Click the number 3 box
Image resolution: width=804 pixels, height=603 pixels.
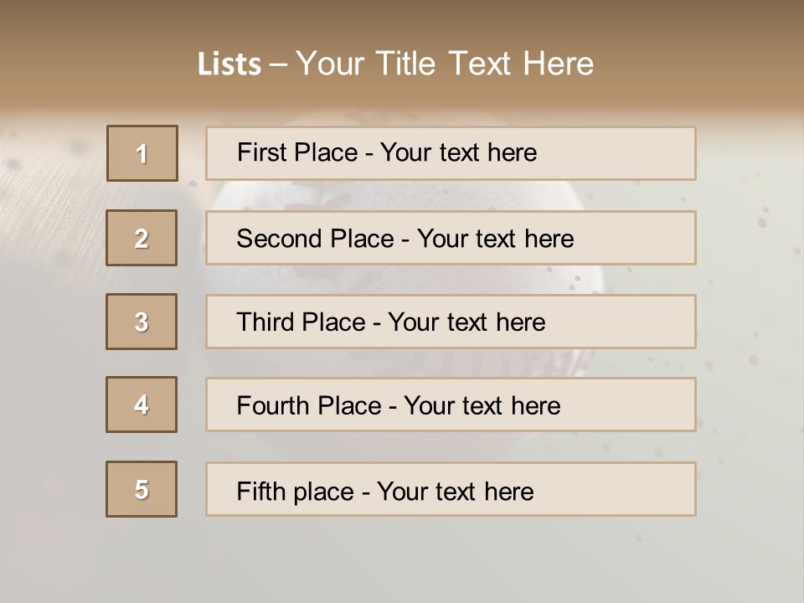click(142, 322)
